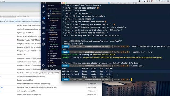Click 'Add go-bindata dependency installation' commit
The width and height of the screenshot is (170, 96).
[31, 77]
